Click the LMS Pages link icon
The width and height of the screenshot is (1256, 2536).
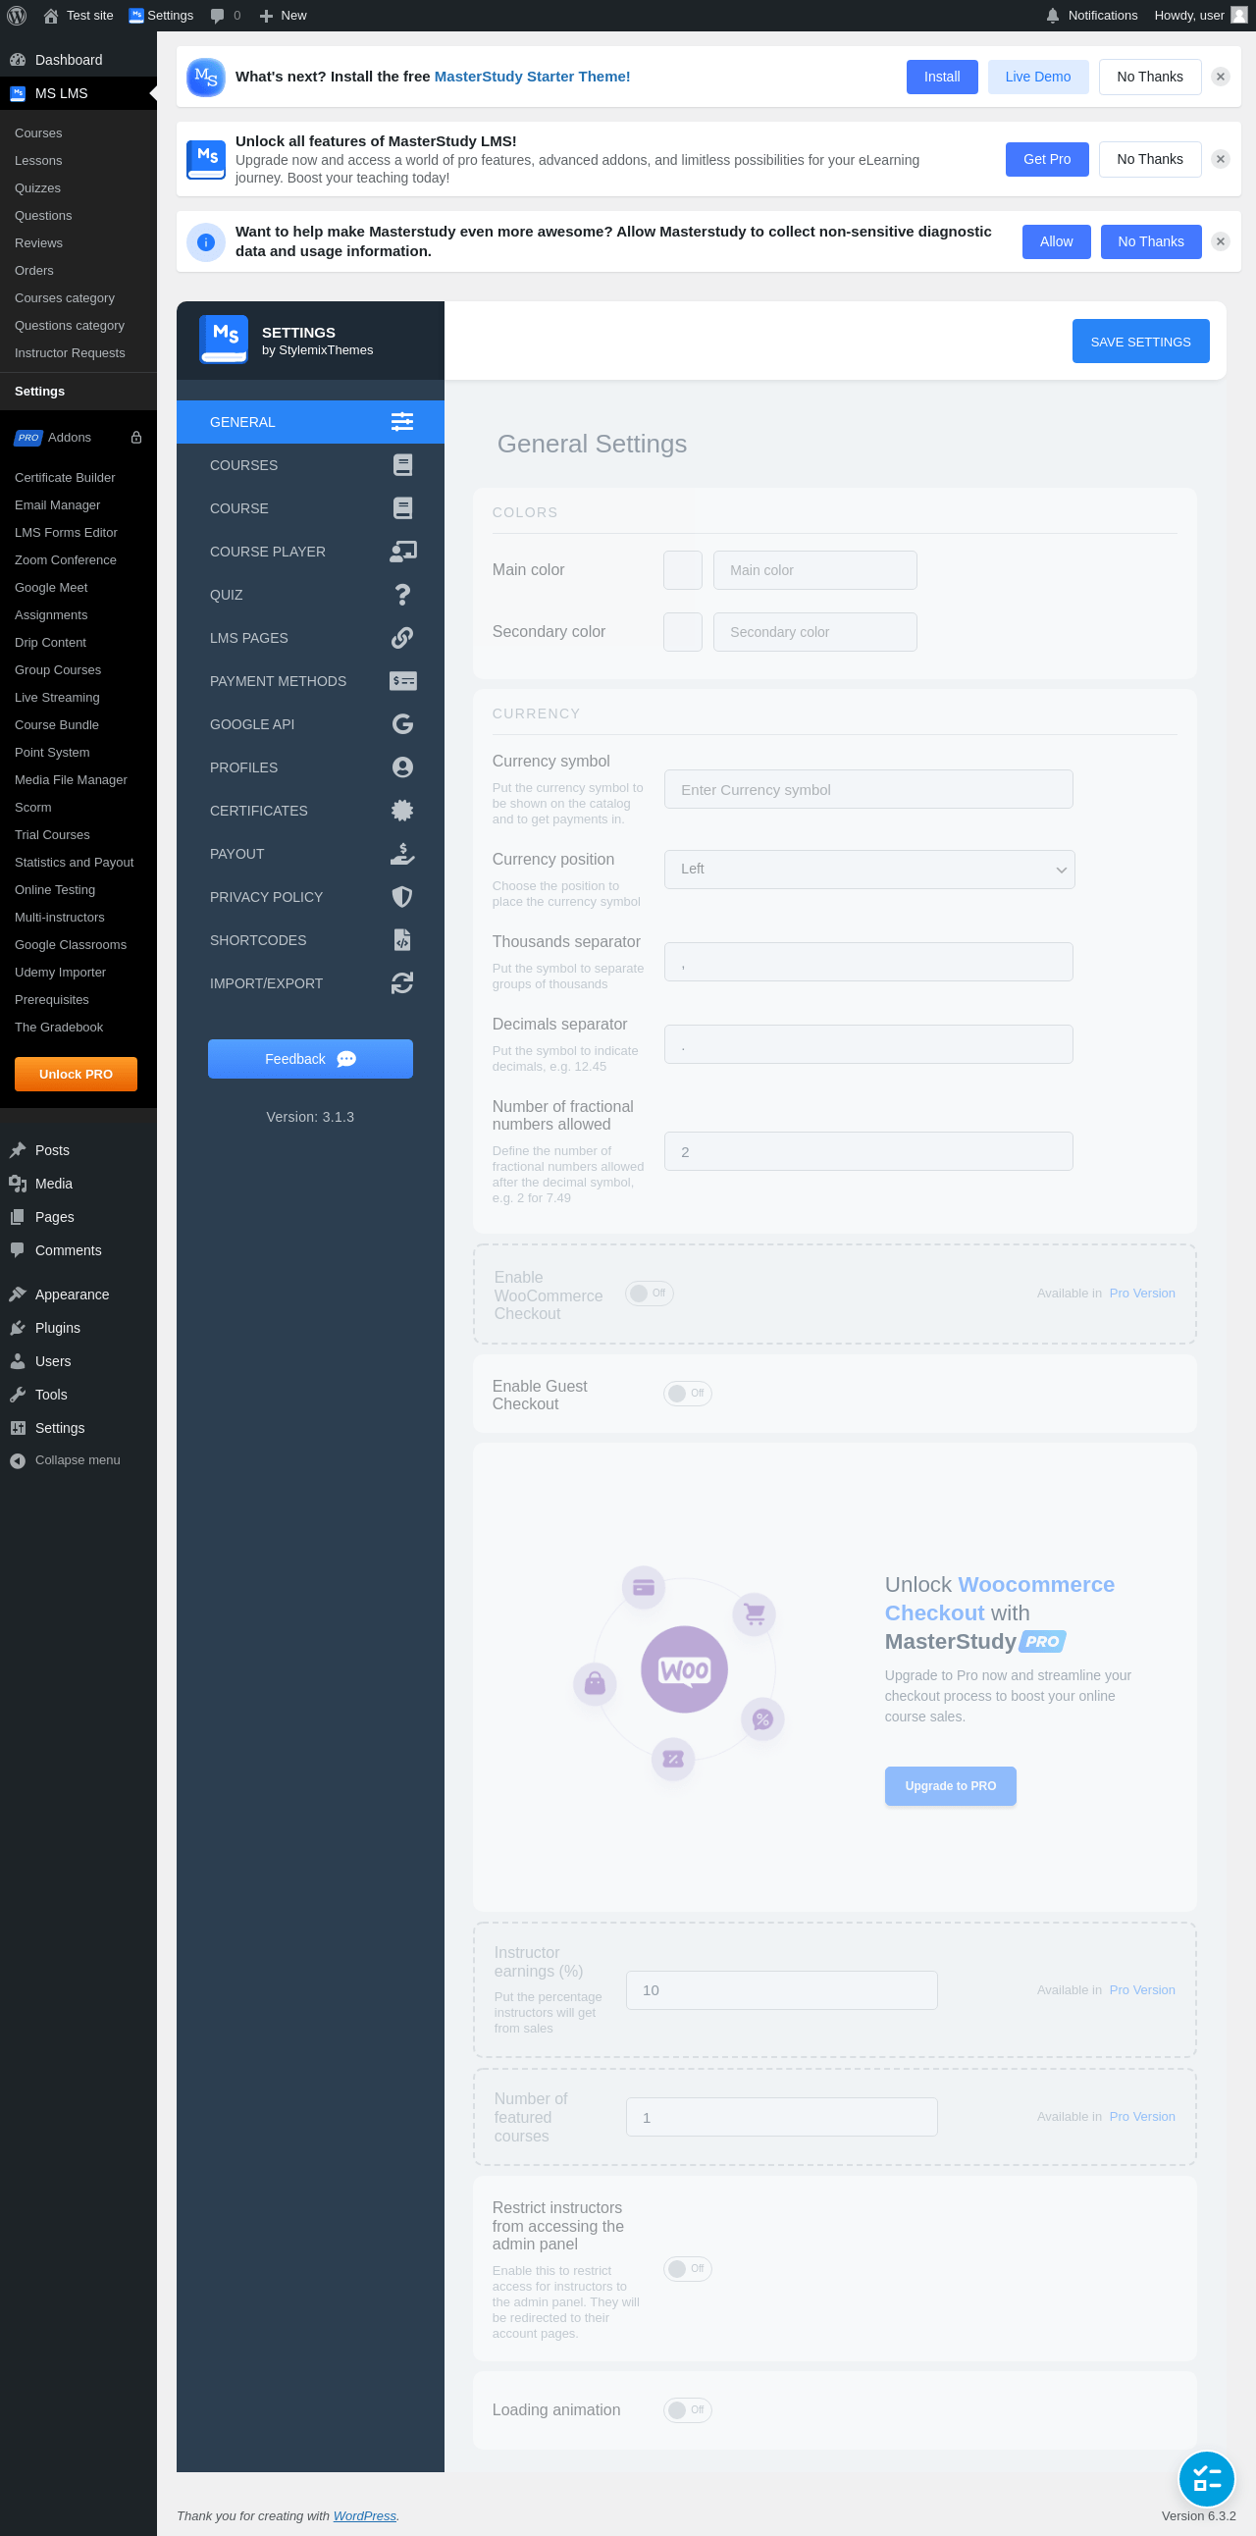pos(402,639)
